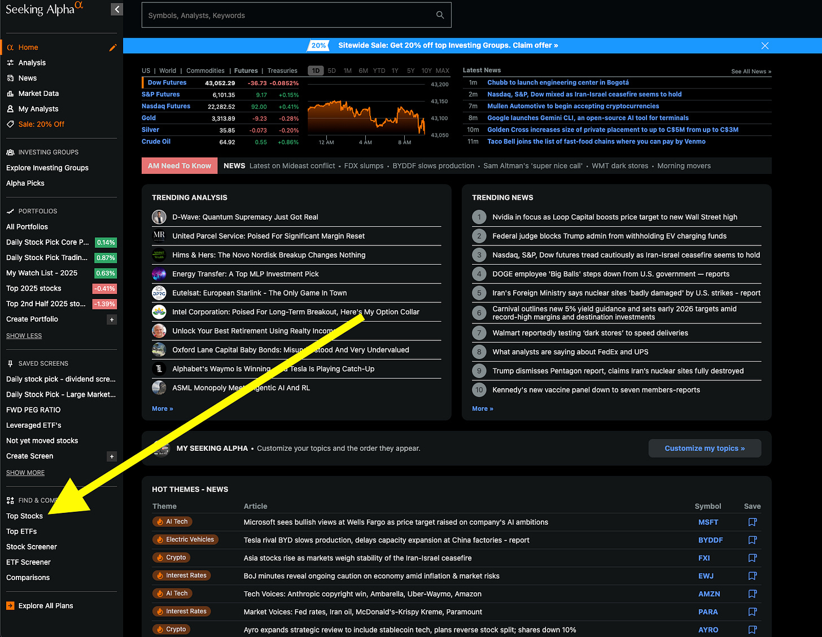Expand trending news with More link
The width and height of the screenshot is (822, 637).
pos(483,409)
